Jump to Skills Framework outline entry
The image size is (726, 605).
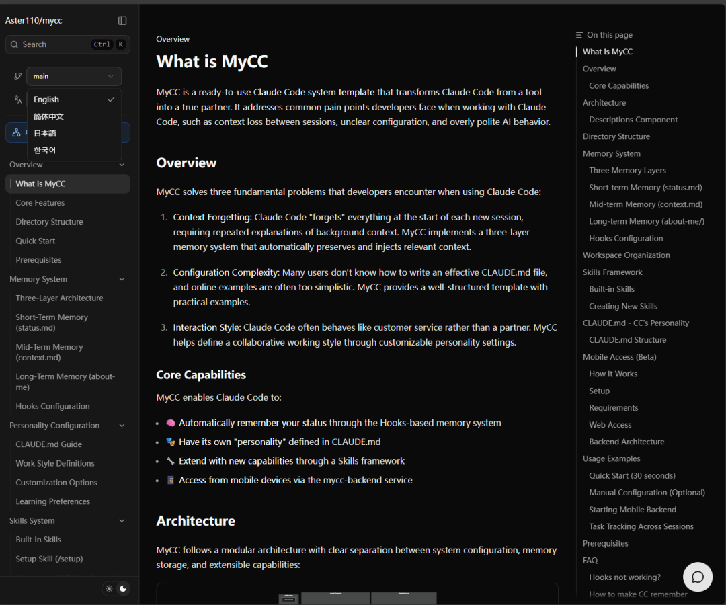tap(612, 272)
